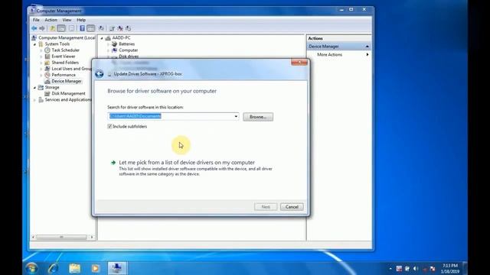Open Windows Explorer folder on the taskbar
This screenshot has width=490, height=275.
pos(75,268)
